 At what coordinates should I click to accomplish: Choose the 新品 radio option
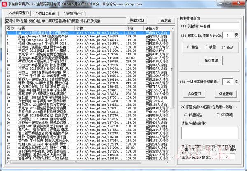228,47
